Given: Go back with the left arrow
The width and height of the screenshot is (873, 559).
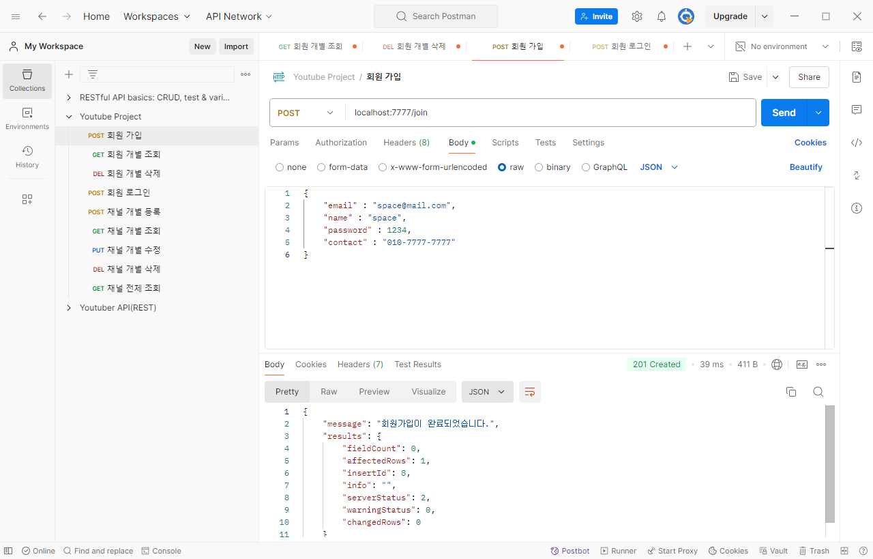Looking at the screenshot, I should pyautogui.click(x=42, y=16).
